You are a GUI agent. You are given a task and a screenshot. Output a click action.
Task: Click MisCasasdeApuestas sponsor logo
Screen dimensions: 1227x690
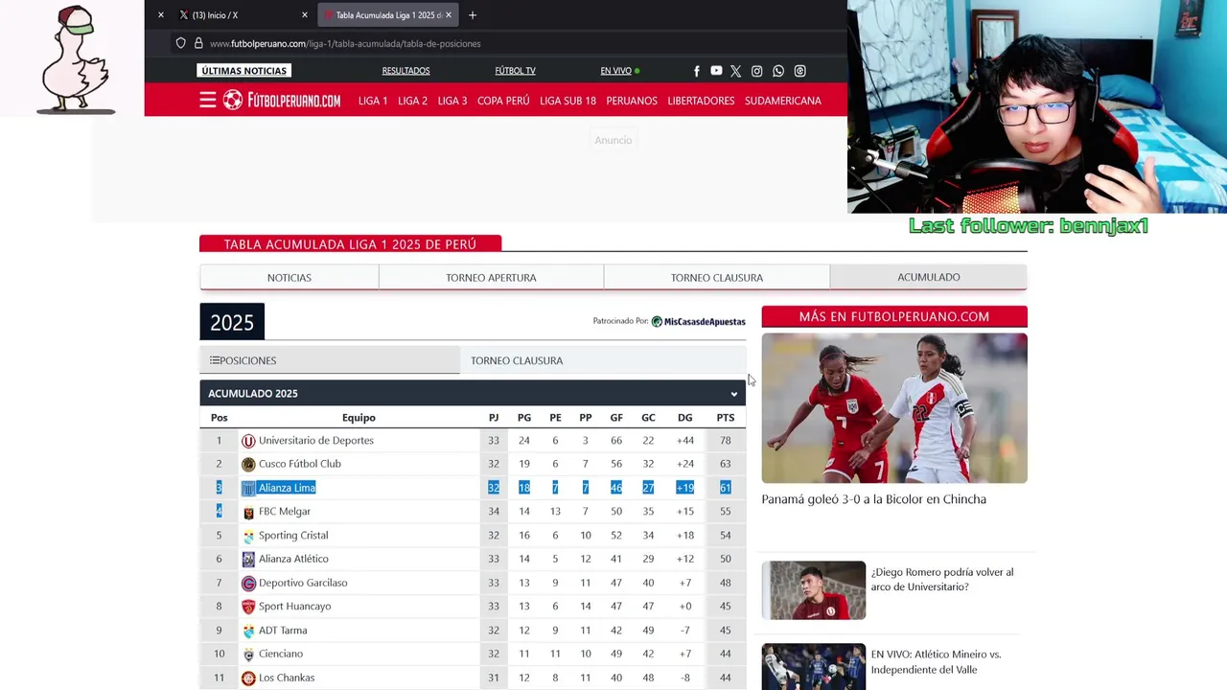pyautogui.click(x=698, y=321)
